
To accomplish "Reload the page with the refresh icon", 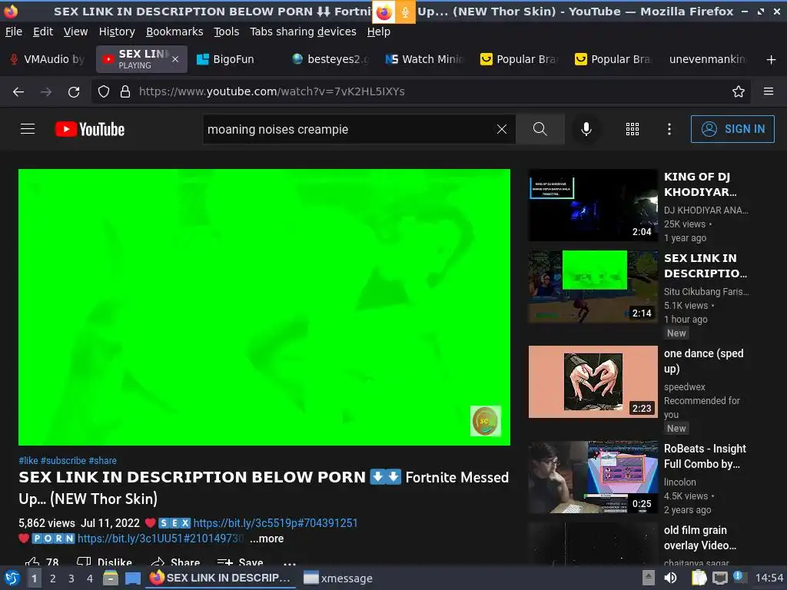I will (x=74, y=92).
